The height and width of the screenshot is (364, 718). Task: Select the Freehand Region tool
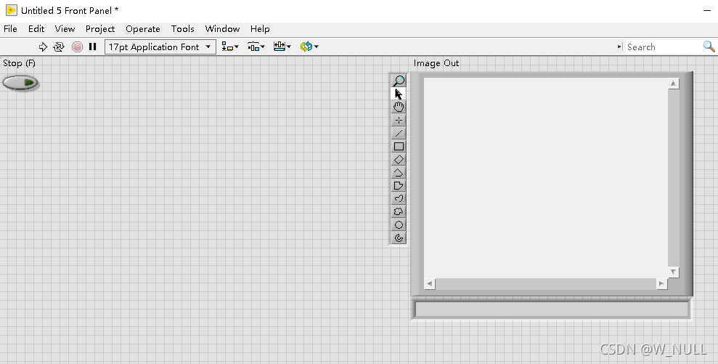(x=399, y=212)
